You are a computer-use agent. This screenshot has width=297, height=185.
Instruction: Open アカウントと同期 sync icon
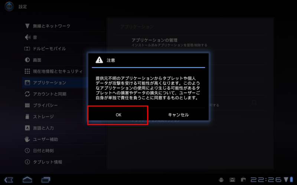[x=27, y=94]
